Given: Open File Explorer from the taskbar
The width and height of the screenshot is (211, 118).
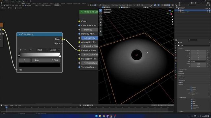Looking at the screenshot, I should [100, 116].
